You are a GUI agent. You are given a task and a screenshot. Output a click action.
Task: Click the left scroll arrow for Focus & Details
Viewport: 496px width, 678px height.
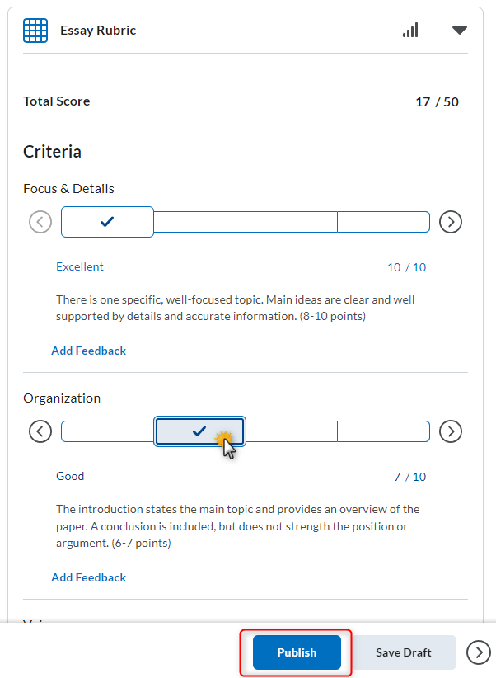pos(40,221)
